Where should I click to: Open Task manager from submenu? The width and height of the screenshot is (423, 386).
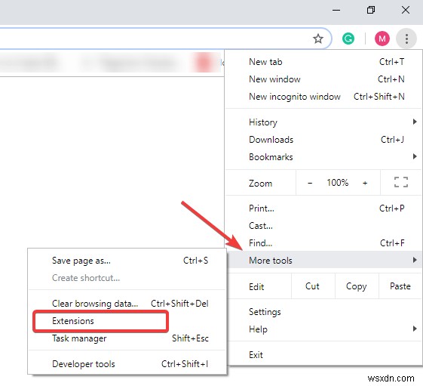point(127,338)
